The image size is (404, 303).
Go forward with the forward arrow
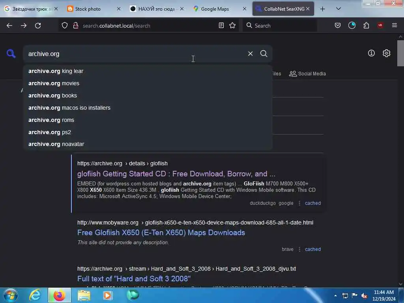tap(23, 26)
